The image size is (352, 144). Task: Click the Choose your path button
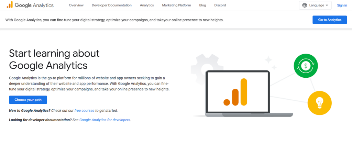point(28,100)
